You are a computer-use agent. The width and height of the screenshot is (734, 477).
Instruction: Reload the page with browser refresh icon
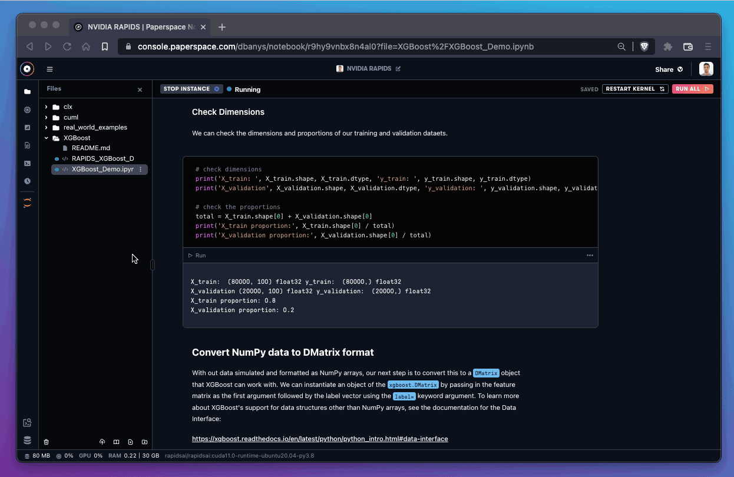pos(67,47)
